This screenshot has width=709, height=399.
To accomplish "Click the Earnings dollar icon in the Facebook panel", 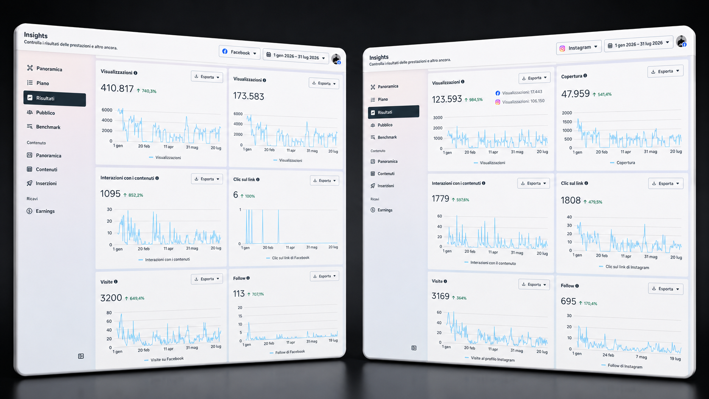I will tap(30, 211).
